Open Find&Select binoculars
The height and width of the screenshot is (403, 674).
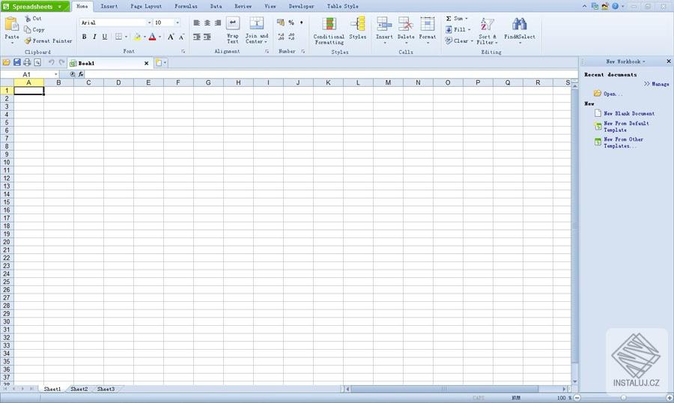click(520, 30)
